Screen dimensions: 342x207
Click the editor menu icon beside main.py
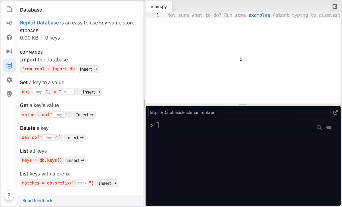(x=335, y=7)
